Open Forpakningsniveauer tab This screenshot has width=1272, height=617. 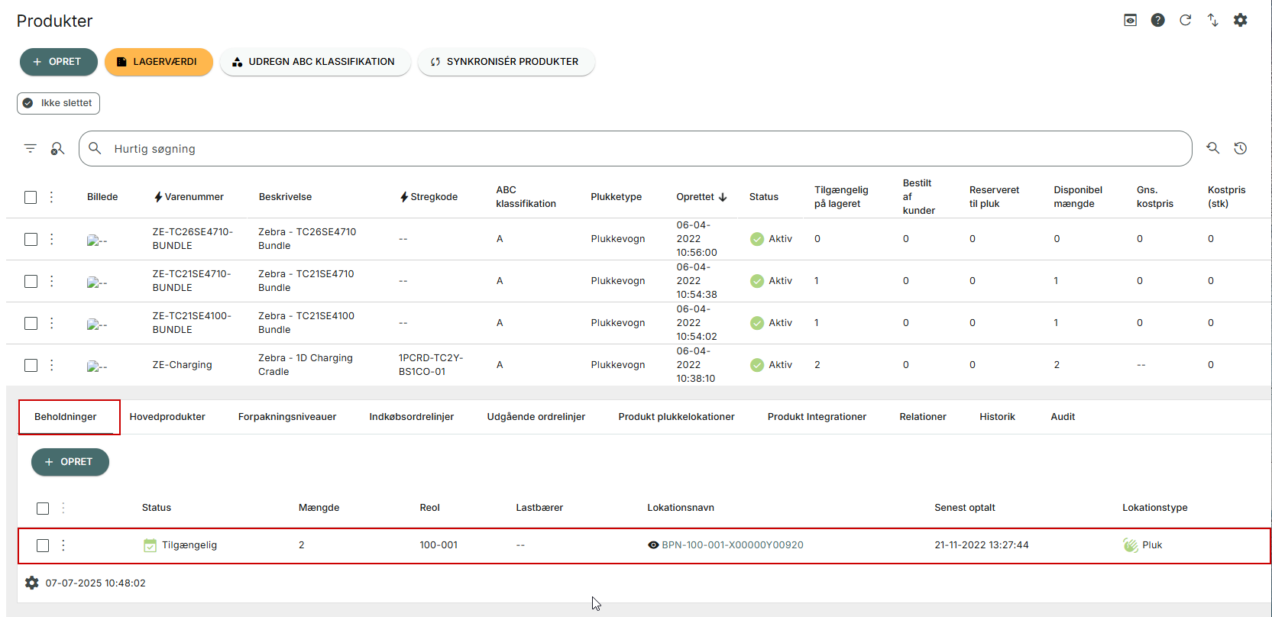287,417
